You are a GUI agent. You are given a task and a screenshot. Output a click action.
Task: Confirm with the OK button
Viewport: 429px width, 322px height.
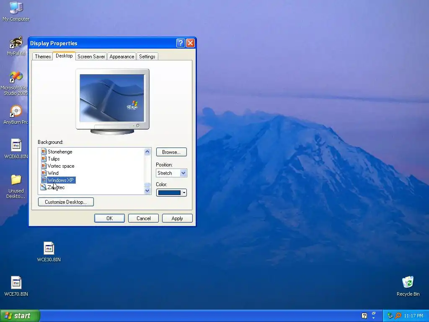[109, 218]
